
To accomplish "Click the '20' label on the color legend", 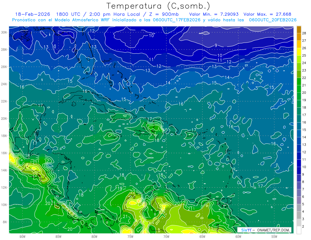I will click(304, 93).
